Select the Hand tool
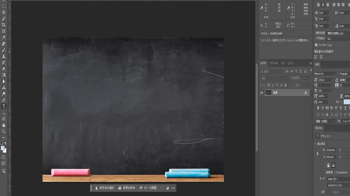 pyautogui.click(x=4, y=125)
